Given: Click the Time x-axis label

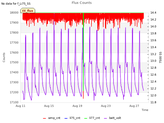Looking at the screenshot, I should click(145, 110).
